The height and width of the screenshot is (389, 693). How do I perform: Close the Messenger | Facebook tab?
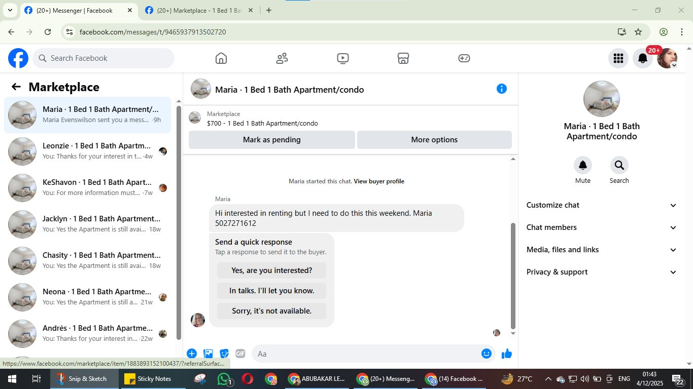click(x=130, y=10)
